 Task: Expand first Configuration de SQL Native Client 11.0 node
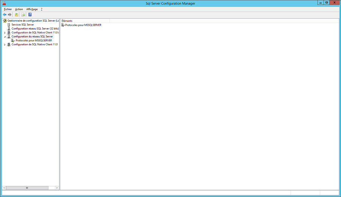pos(5,33)
